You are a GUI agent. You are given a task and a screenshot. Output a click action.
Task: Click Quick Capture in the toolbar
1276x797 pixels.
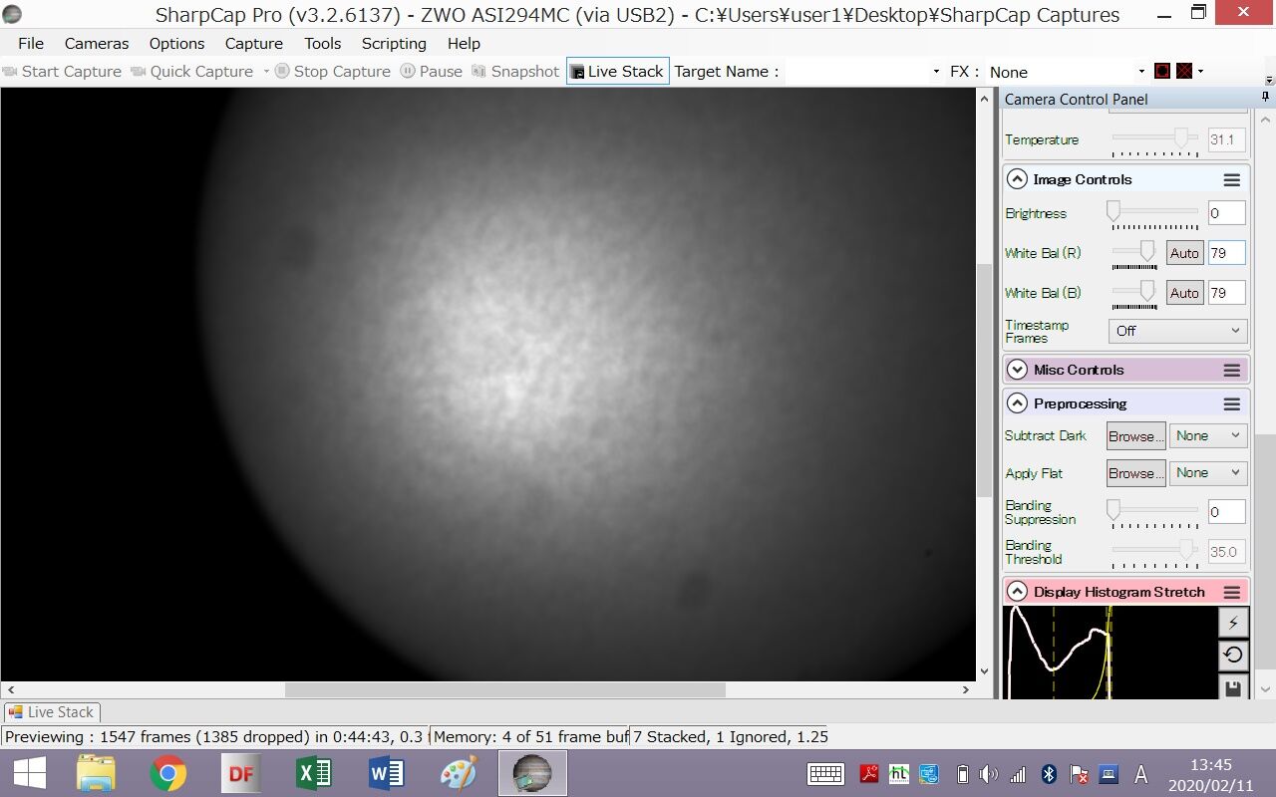(192, 71)
